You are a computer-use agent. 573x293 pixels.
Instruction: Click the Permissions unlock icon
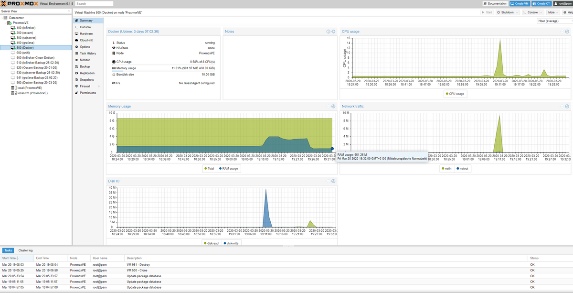[x=76, y=93]
